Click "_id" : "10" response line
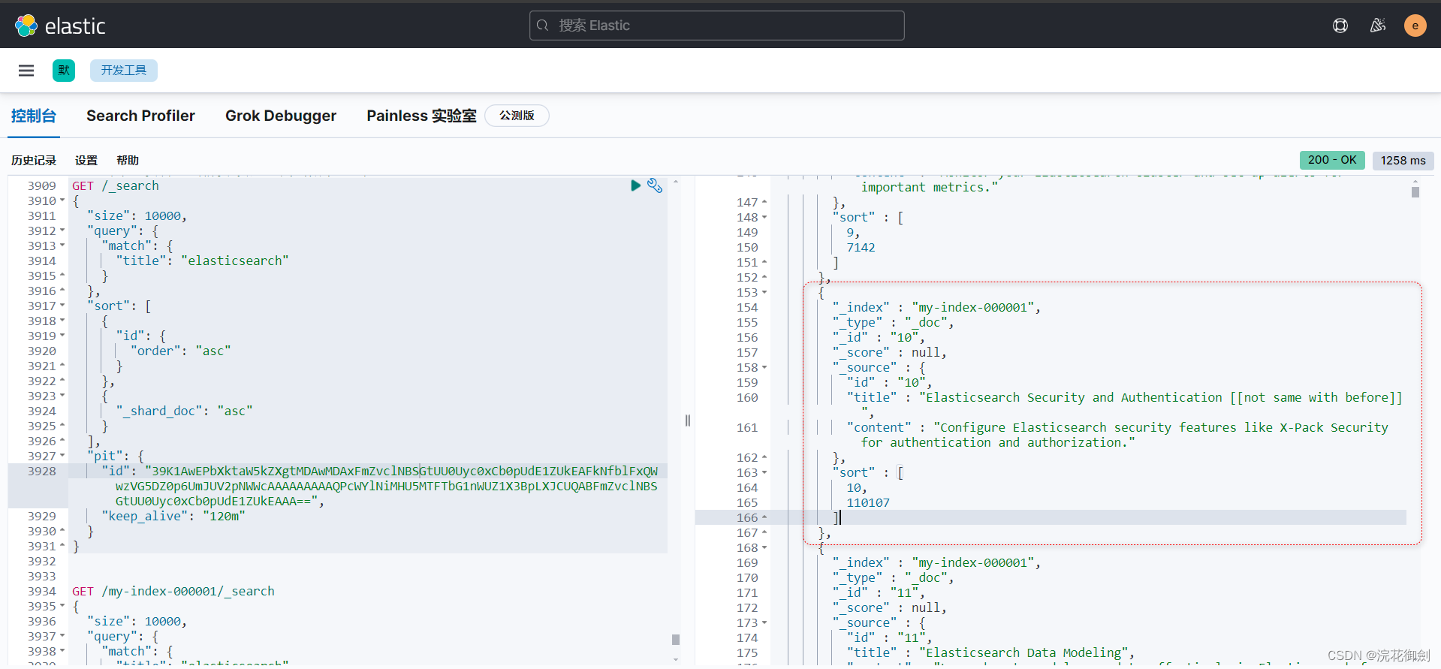 coord(879,337)
